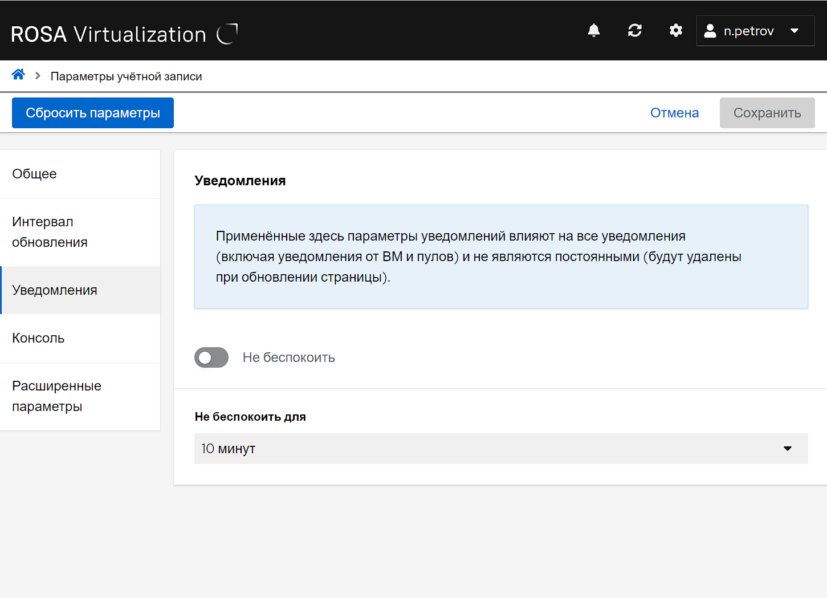Open settings via the gear icon
Image resolution: width=827 pixels, height=598 pixels.
pyautogui.click(x=675, y=31)
